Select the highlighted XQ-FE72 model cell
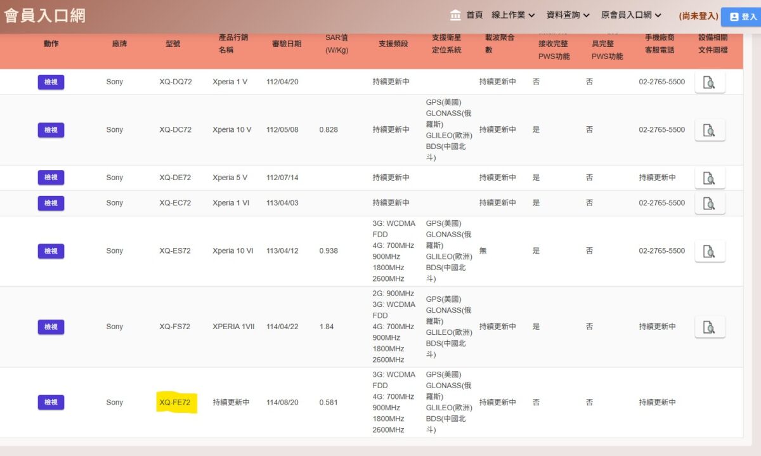This screenshot has height=456, width=761. coord(175,402)
